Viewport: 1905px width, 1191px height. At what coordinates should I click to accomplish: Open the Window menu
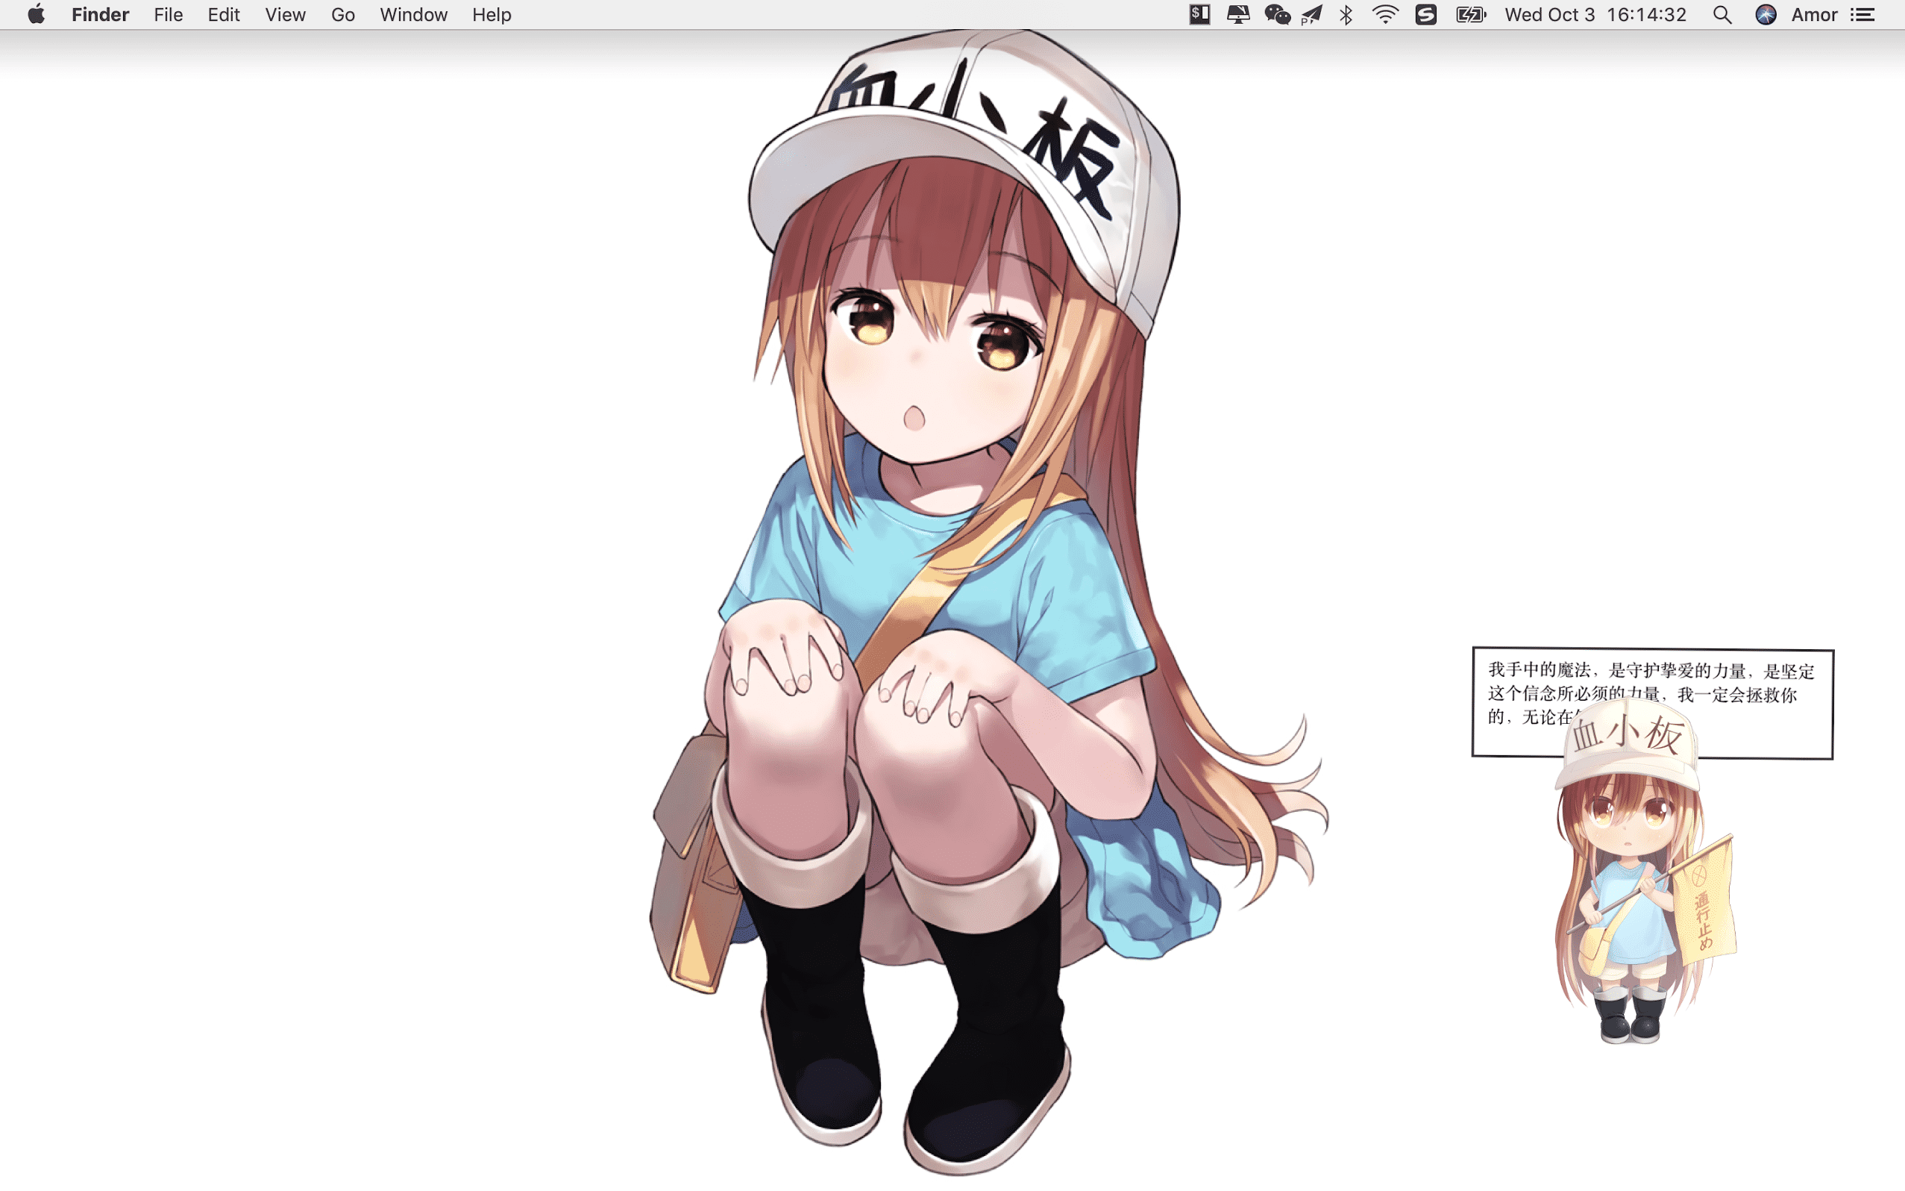(x=413, y=14)
